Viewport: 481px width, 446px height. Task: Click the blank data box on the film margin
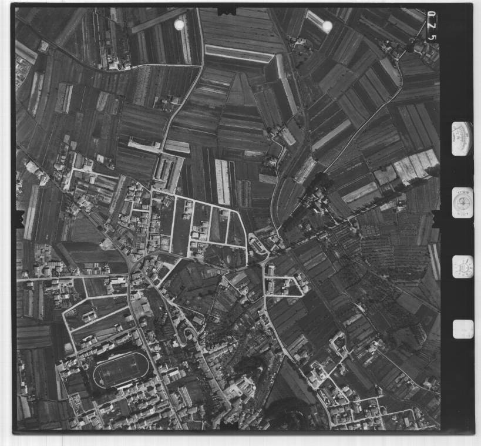pyautogui.click(x=463, y=329)
